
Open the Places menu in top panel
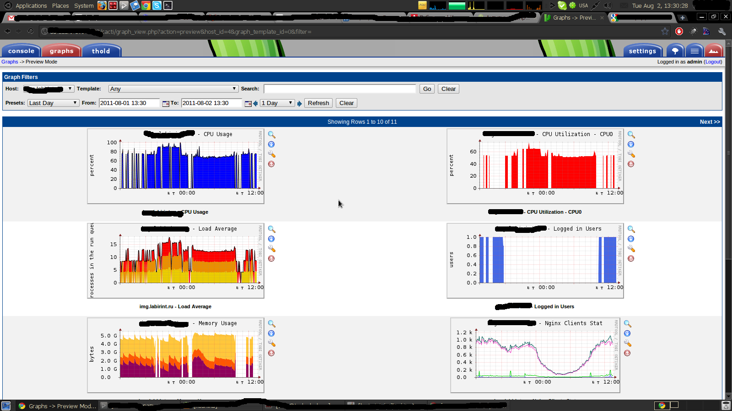click(60, 5)
